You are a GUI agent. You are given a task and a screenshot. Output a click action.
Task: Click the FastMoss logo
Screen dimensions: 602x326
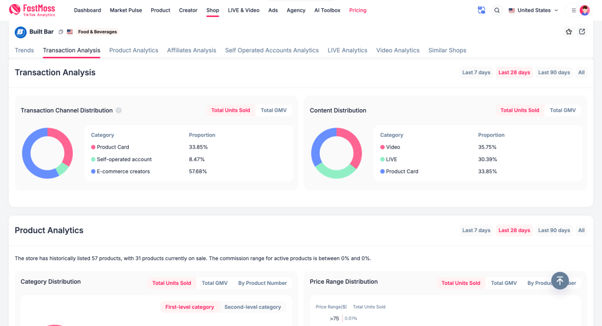[x=32, y=11]
